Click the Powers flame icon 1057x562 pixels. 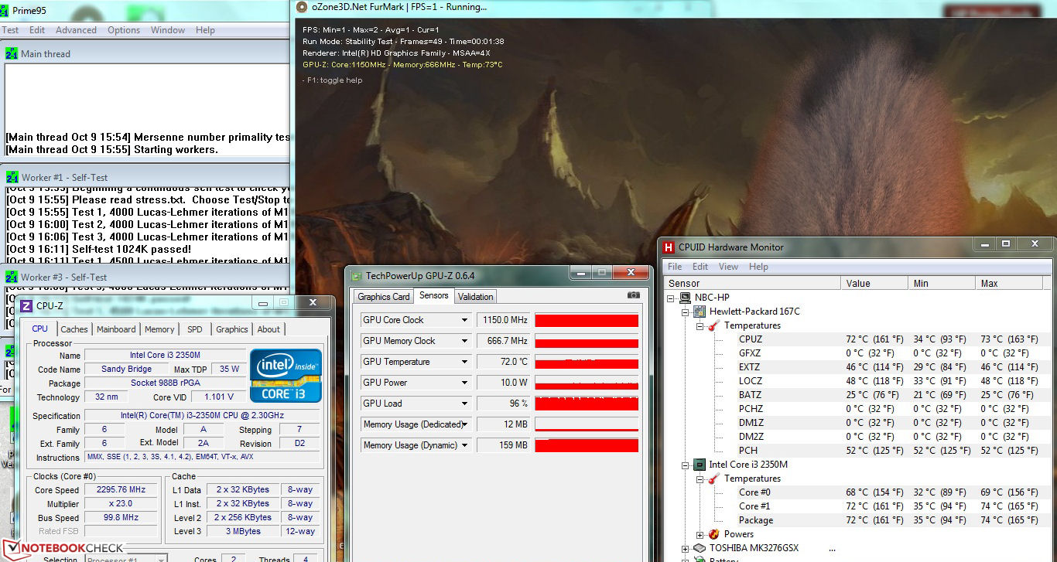click(714, 534)
